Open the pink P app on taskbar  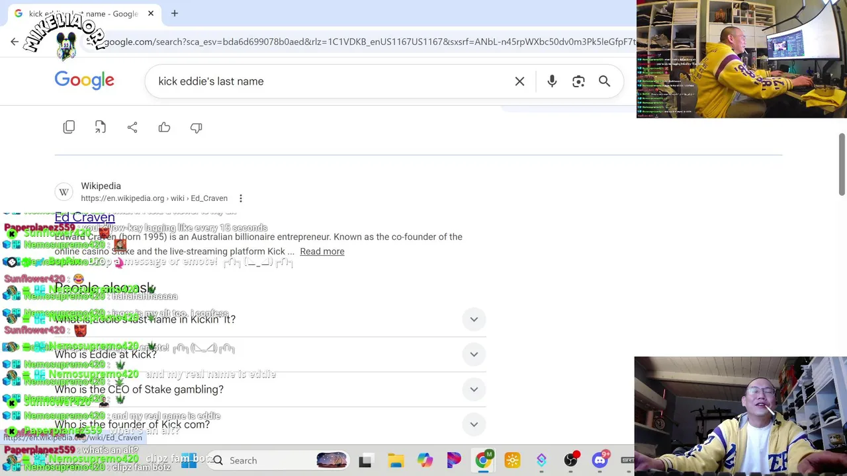point(454,461)
